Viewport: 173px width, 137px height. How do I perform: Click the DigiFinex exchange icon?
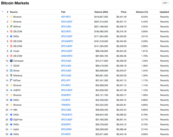click(11, 119)
